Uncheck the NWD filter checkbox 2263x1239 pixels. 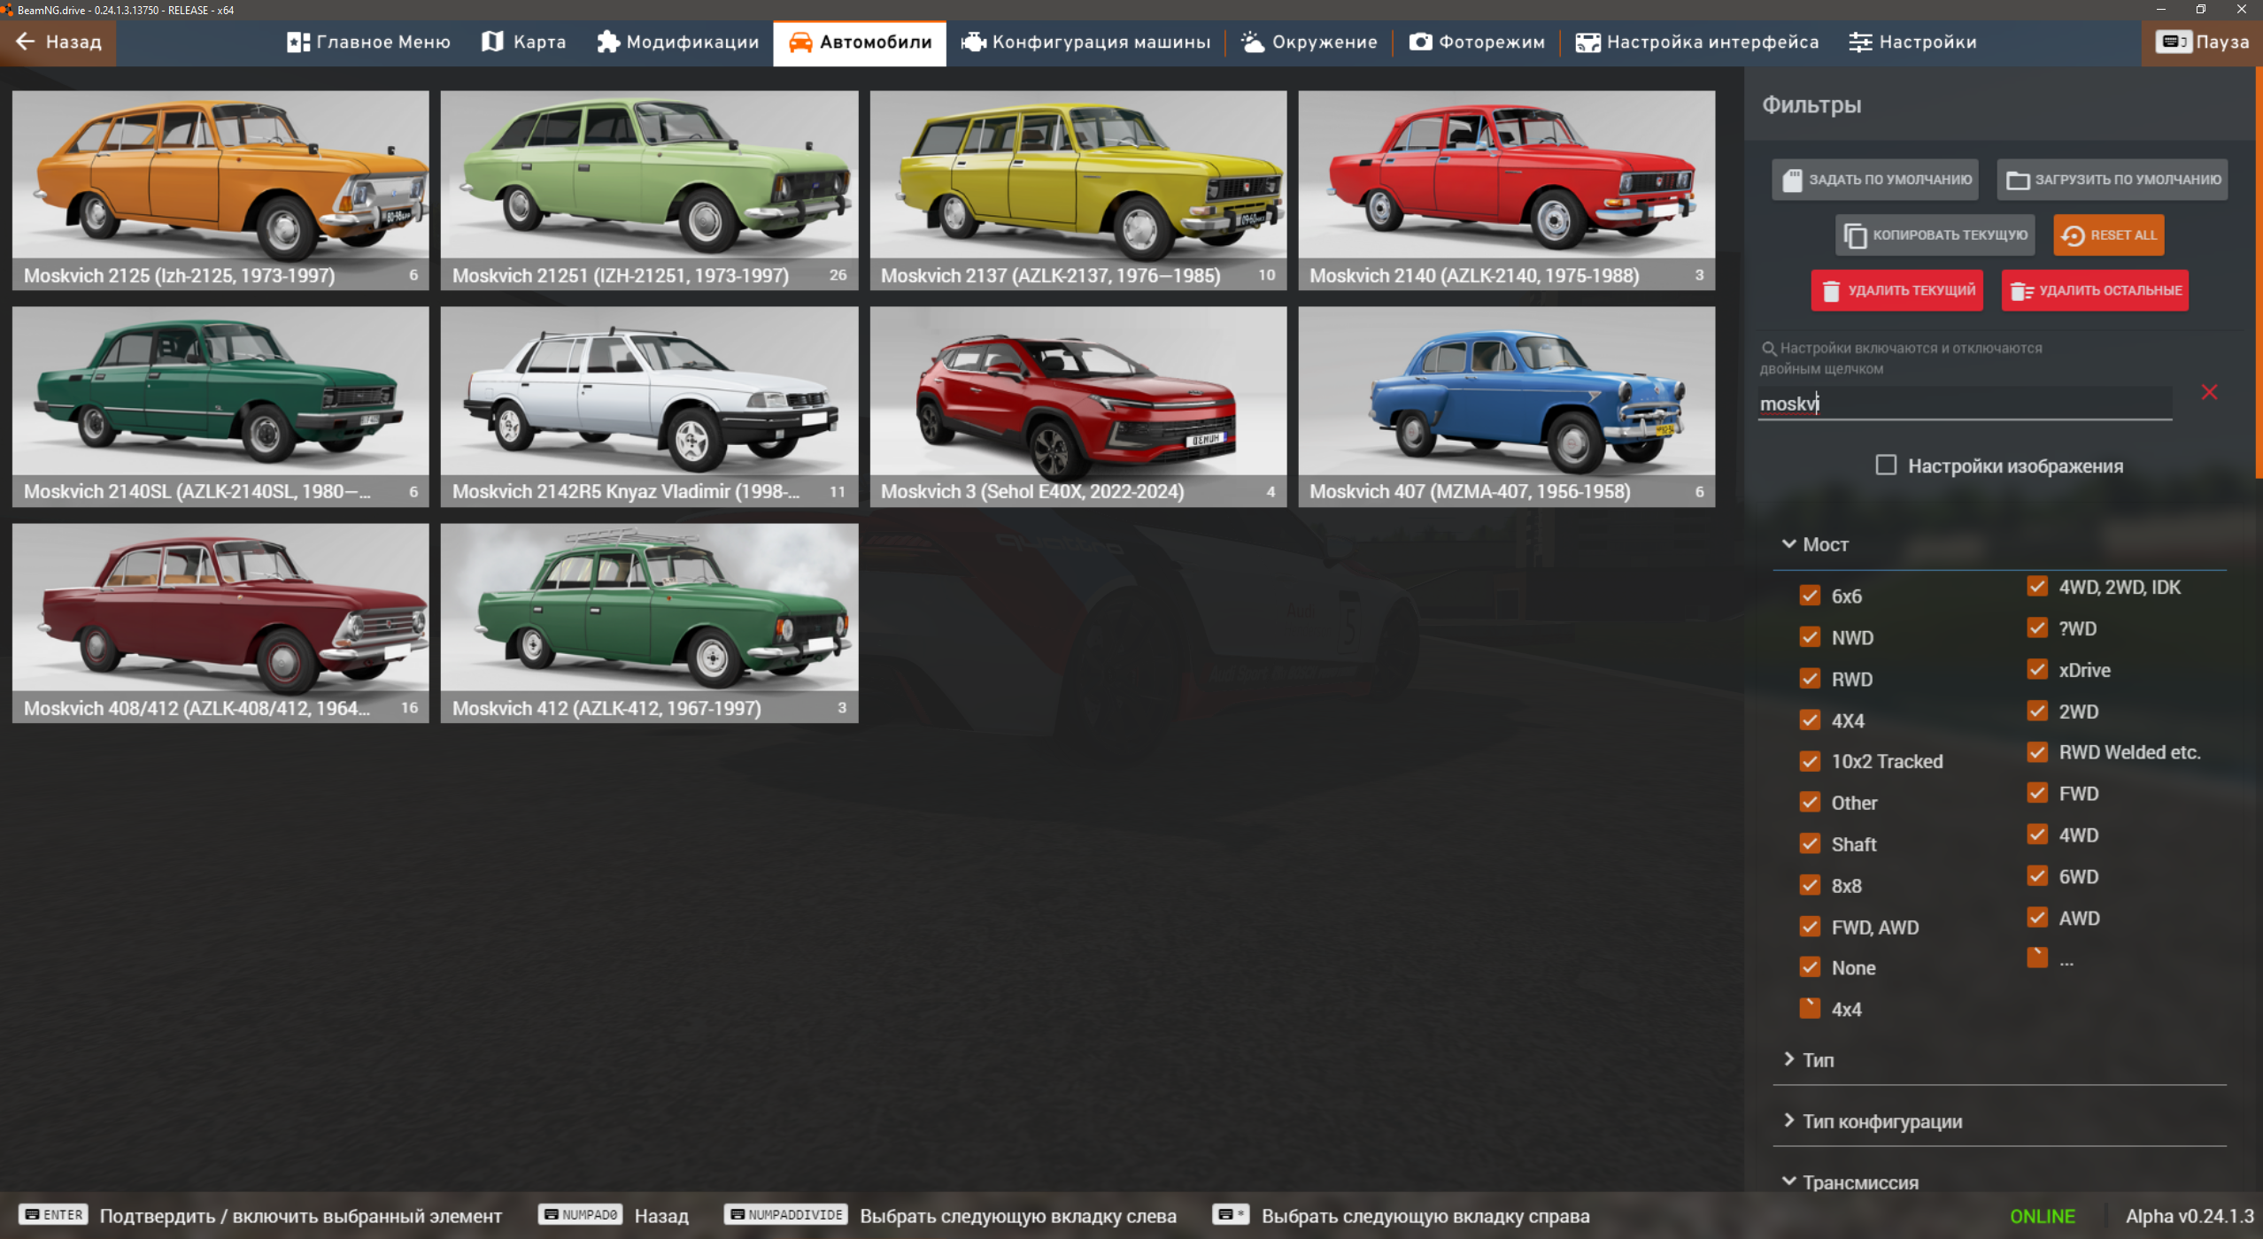click(x=1810, y=637)
